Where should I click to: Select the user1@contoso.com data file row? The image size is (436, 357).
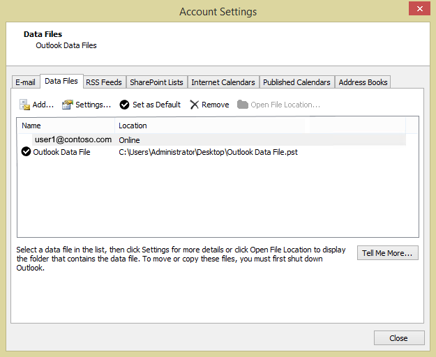(x=73, y=140)
